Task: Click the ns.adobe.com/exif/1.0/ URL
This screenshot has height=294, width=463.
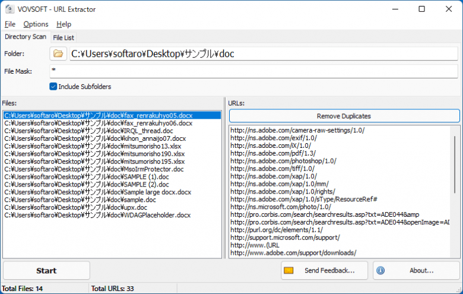Action: tap(274, 138)
